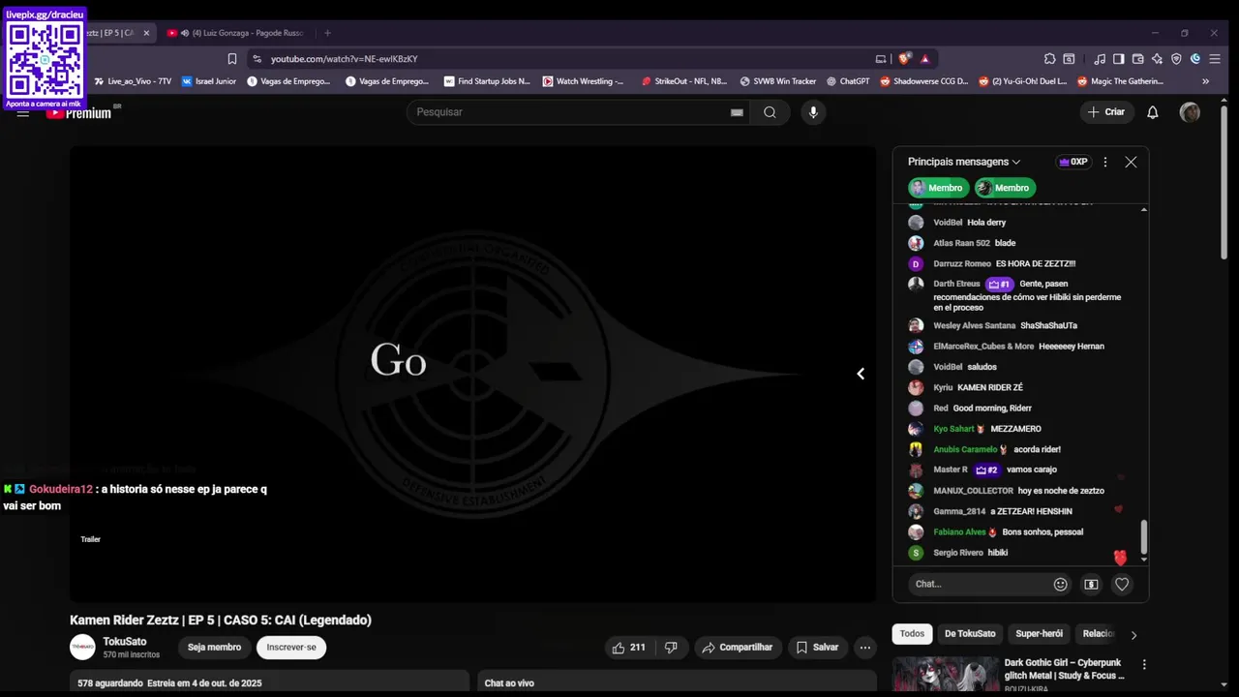Close the live chat panel
1239x697 pixels.
[x=1131, y=162]
